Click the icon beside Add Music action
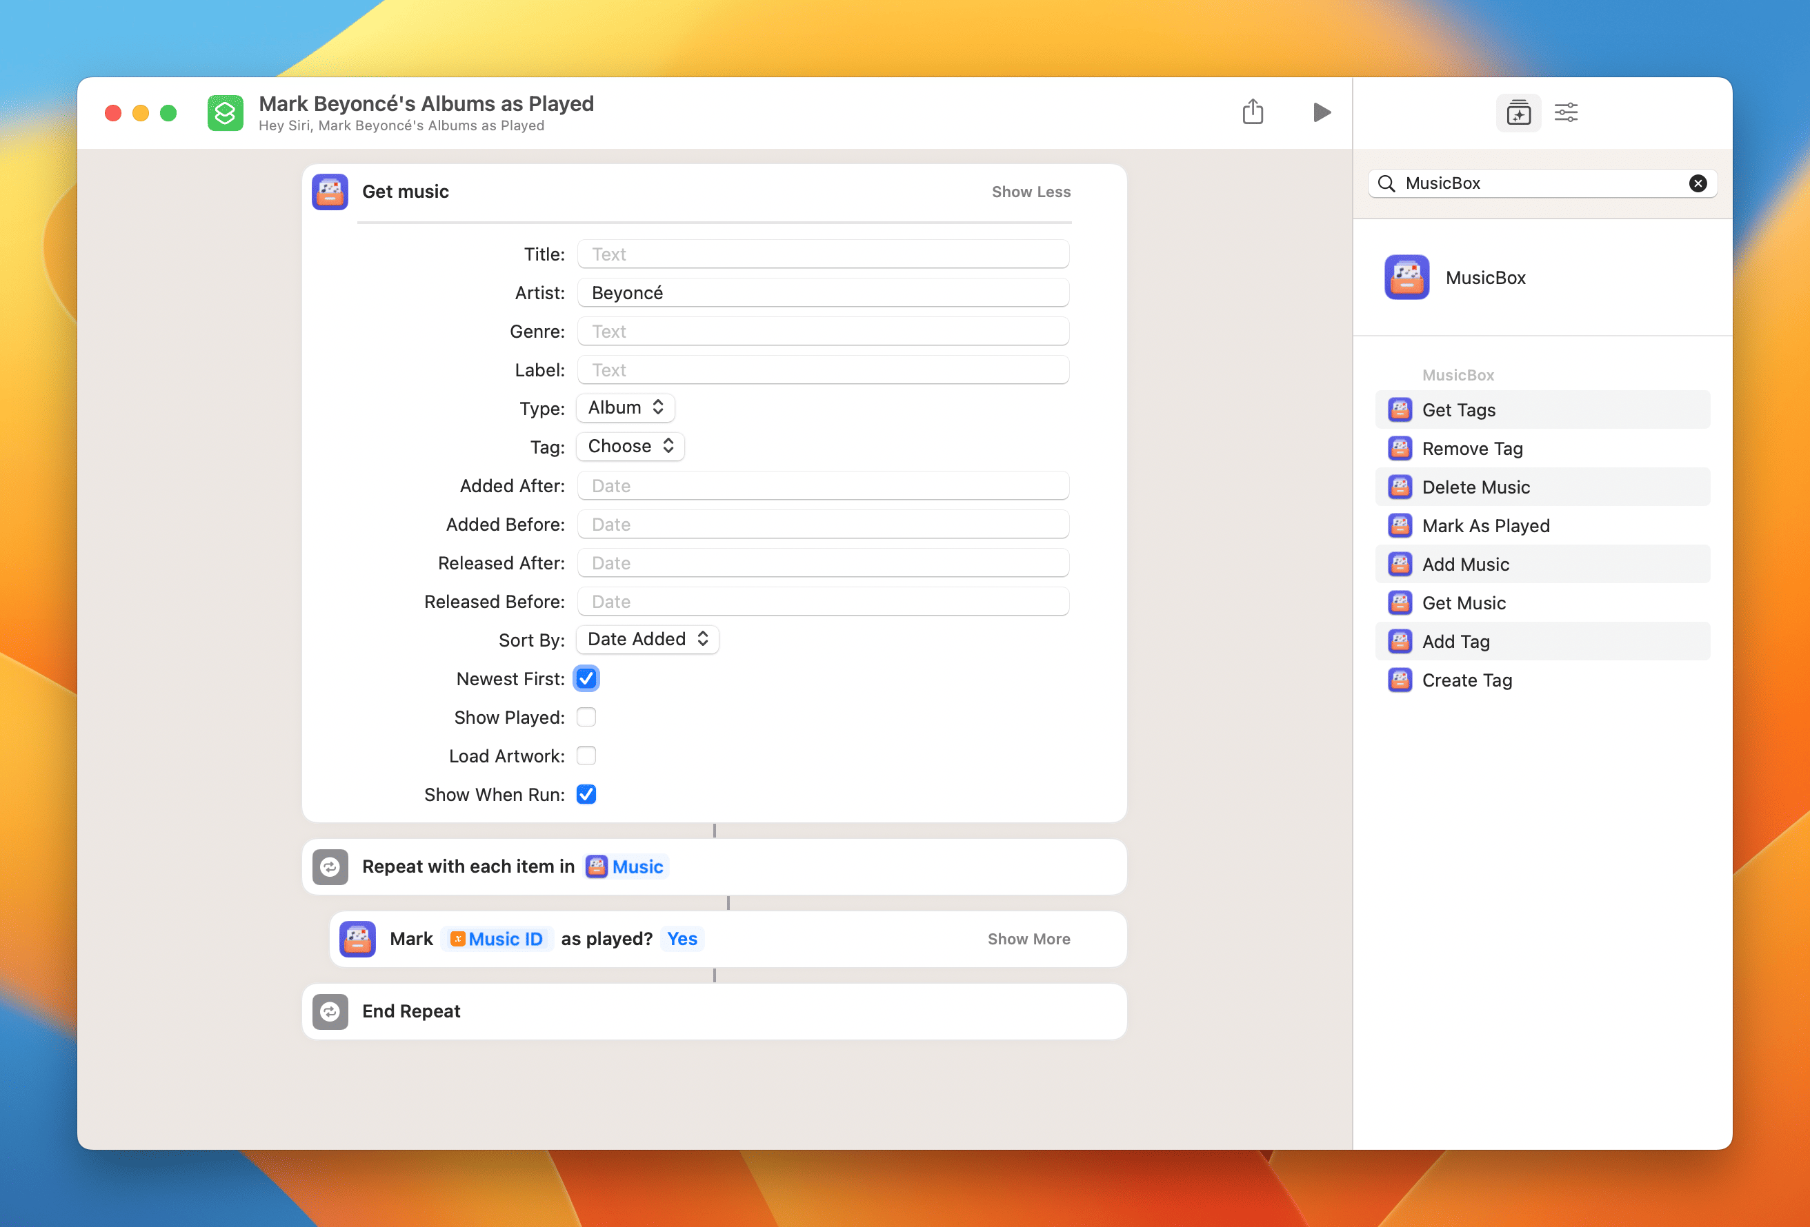 pyautogui.click(x=1400, y=565)
